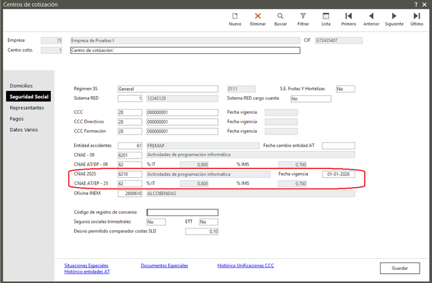The height and width of the screenshot is (283, 432).
Task: Click the Nuevo toolbar icon
Action: click(235, 19)
